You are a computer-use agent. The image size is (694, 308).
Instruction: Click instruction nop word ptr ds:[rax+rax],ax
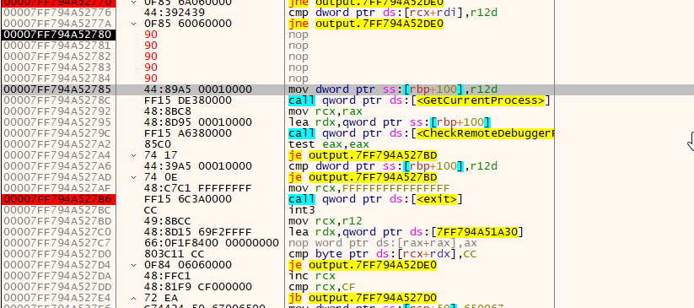(x=383, y=243)
